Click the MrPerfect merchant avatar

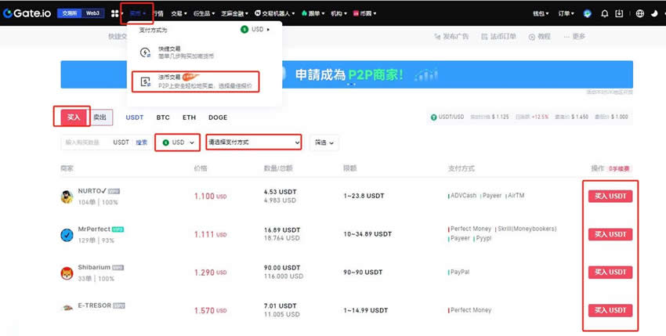67,234
